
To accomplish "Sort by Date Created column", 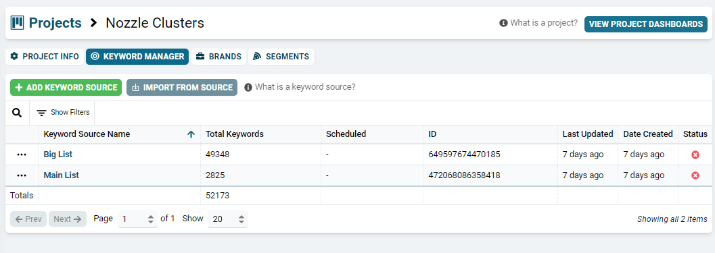I will (x=648, y=134).
